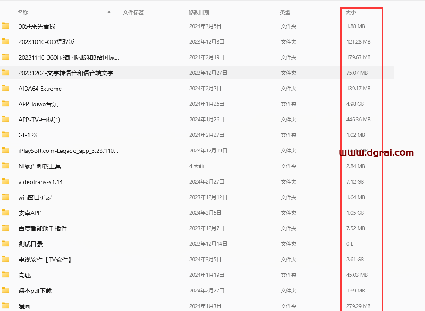Click folder icon next to 百度智能助手插件
Screen dimensions: 425x311
6,228
